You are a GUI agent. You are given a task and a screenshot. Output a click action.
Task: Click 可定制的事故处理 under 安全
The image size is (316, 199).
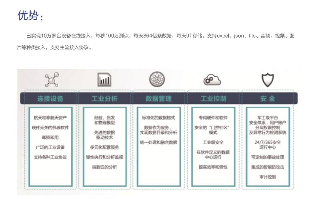tap(268, 157)
